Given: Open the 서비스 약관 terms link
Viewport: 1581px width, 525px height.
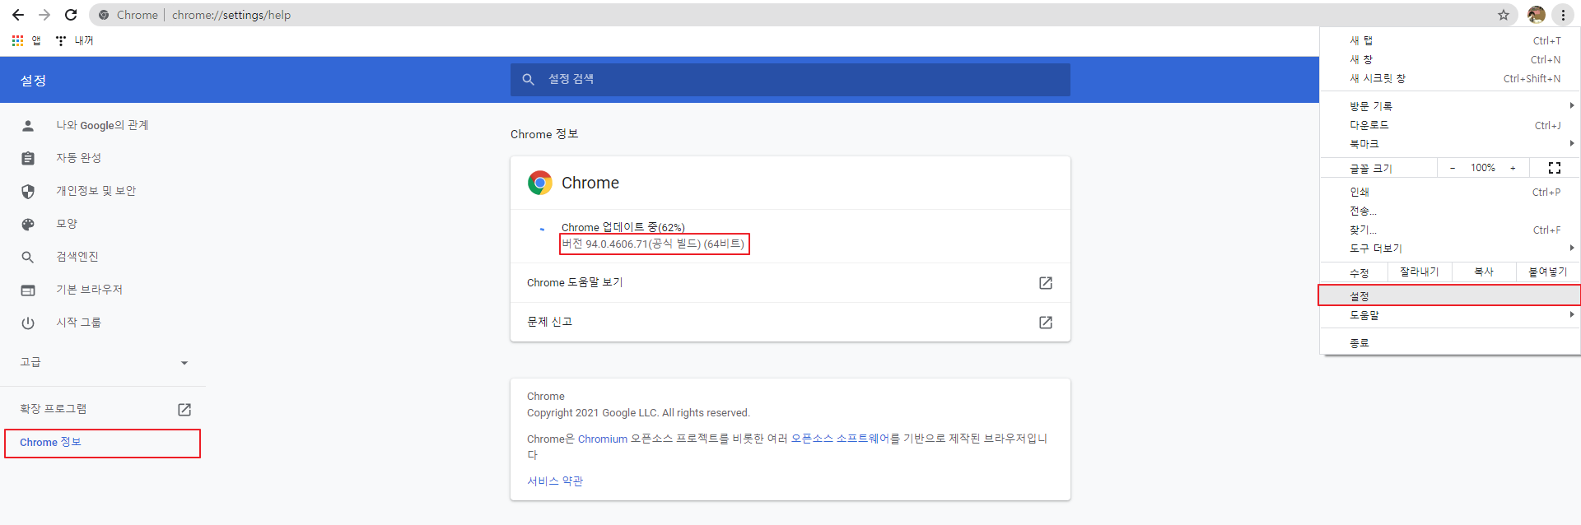Looking at the screenshot, I should coord(555,481).
